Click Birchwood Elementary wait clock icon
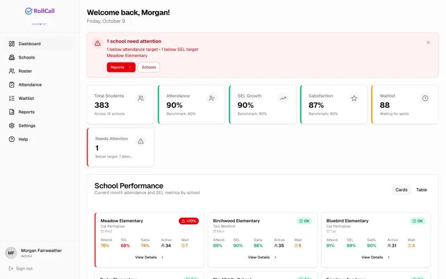 pos(296,246)
